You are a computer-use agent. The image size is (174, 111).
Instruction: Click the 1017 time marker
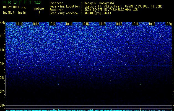click(119, 24)
